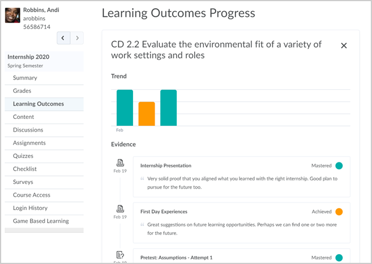Close the CD 2.2 outcome details panel

pyautogui.click(x=344, y=45)
